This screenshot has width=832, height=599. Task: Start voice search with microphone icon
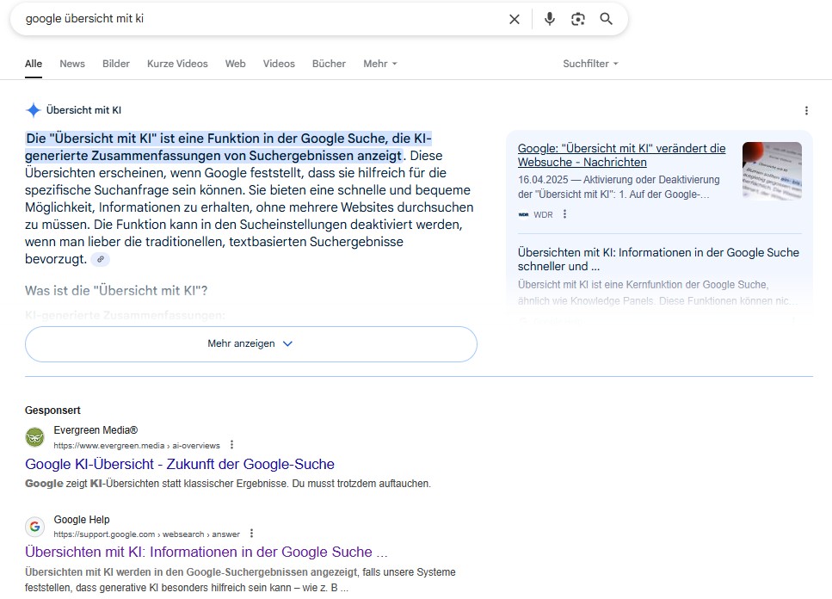tap(550, 19)
